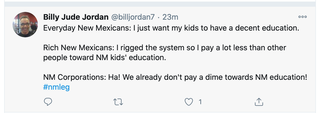Like the tweet with heart icon
318x113 pixels.
click(x=188, y=102)
